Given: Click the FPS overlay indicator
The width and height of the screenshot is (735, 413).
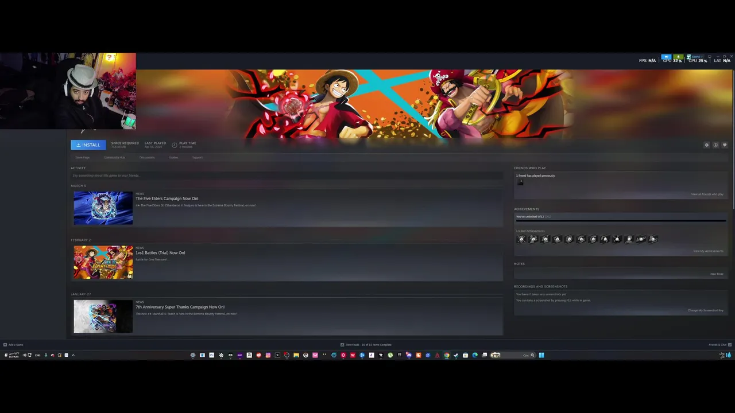Looking at the screenshot, I should point(647,60).
